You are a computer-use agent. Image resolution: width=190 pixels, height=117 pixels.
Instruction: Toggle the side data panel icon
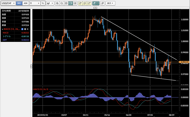coord(71,3)
